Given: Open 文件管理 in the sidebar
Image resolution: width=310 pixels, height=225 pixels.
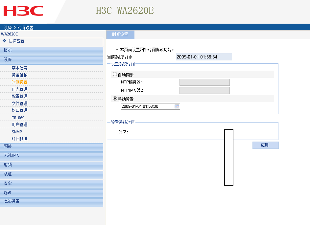Looking at the screenshot, I should [x=19, y=103].
